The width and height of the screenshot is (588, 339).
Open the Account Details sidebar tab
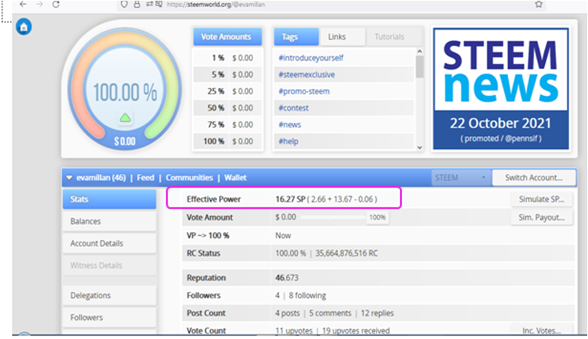pyautogui.click(x=109, y=243)
